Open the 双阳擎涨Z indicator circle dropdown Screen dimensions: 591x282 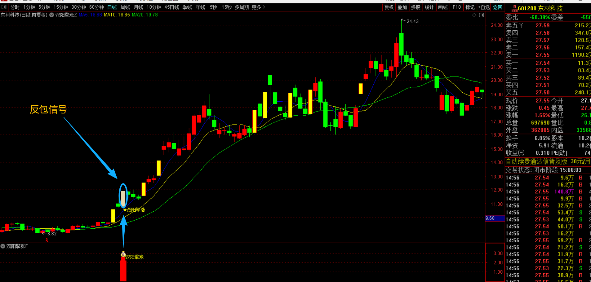pyautogui.click(x=52, y=15)
